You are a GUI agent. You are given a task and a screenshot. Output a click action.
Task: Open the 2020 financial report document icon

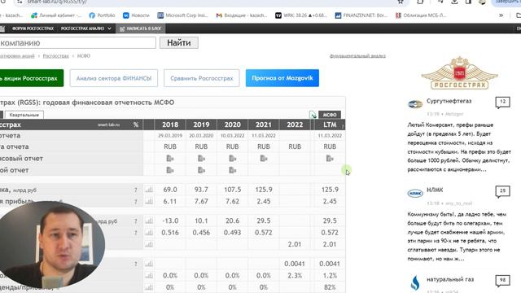232,159
